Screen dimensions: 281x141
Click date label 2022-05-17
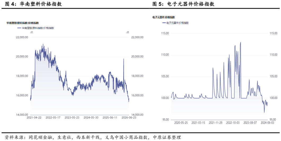click(53, 117)
